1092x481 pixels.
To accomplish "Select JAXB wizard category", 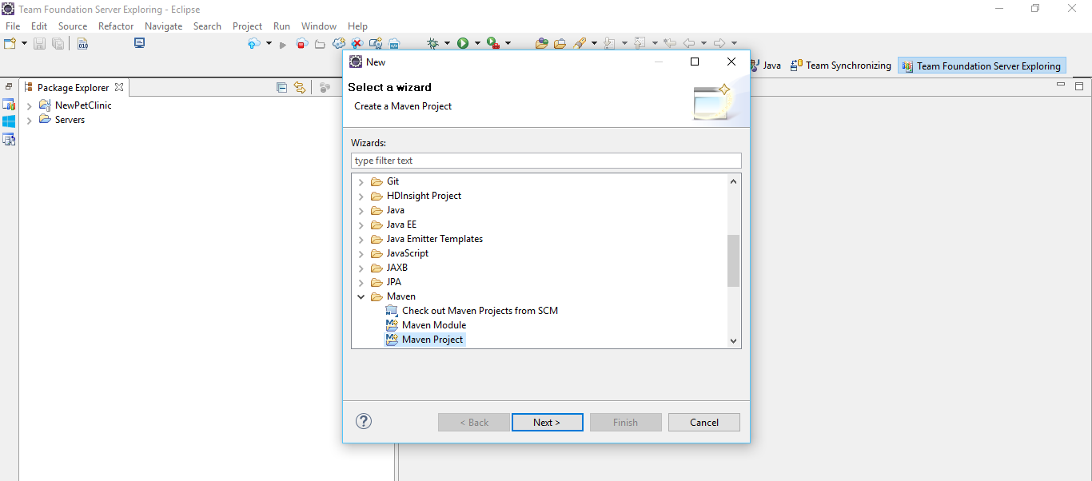I will [397, 268].
